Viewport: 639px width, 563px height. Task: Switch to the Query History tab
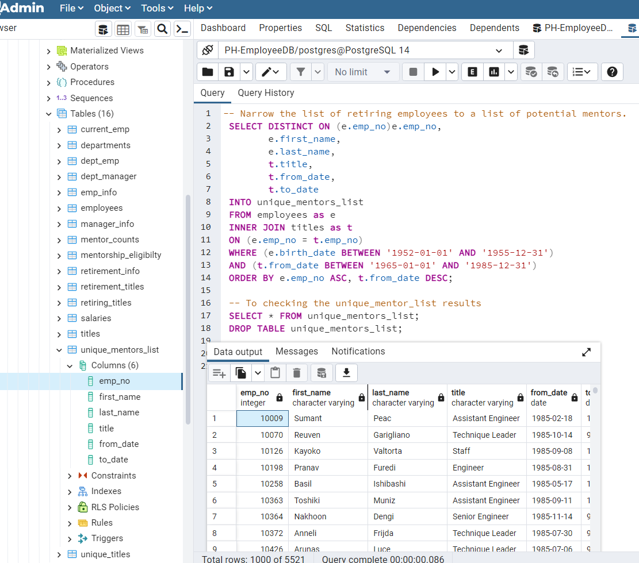click(x=266, y=93)
